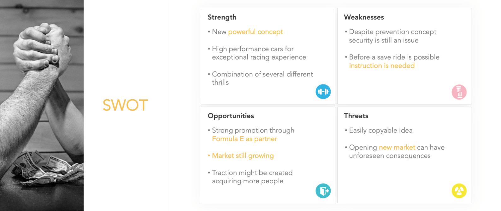Select the Opportunities heading
Screen dimensions: 501x211
[x=231, y=116]
